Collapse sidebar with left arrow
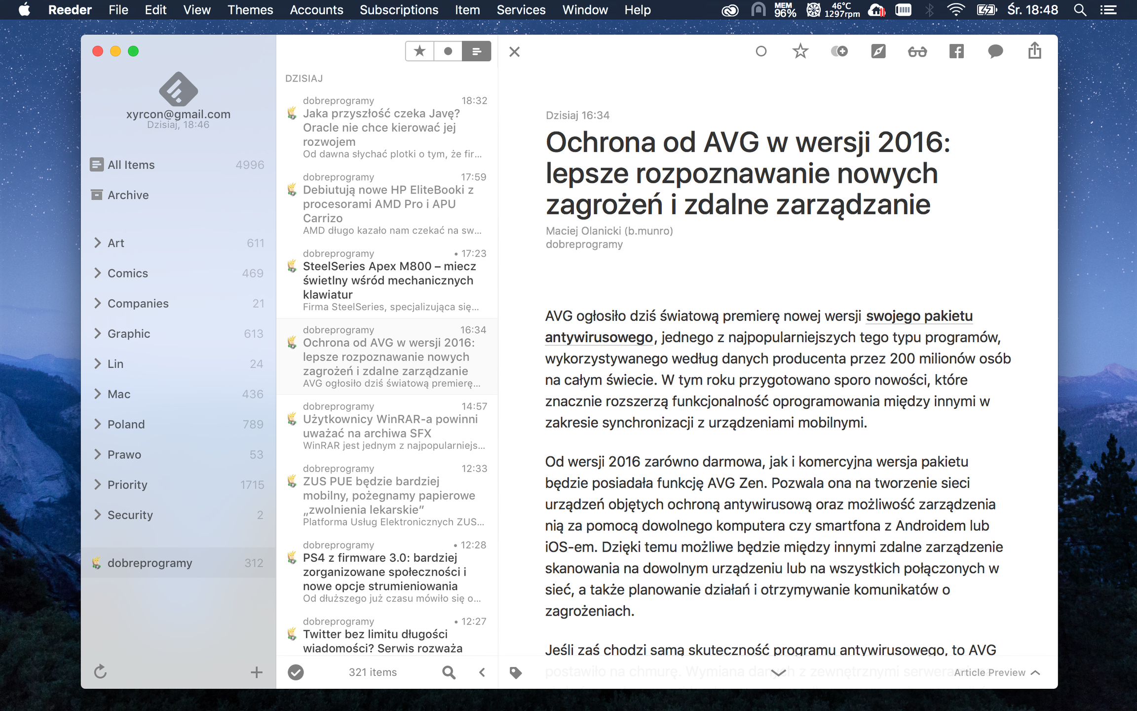1137x711 pixels. [x=482, y=672]
